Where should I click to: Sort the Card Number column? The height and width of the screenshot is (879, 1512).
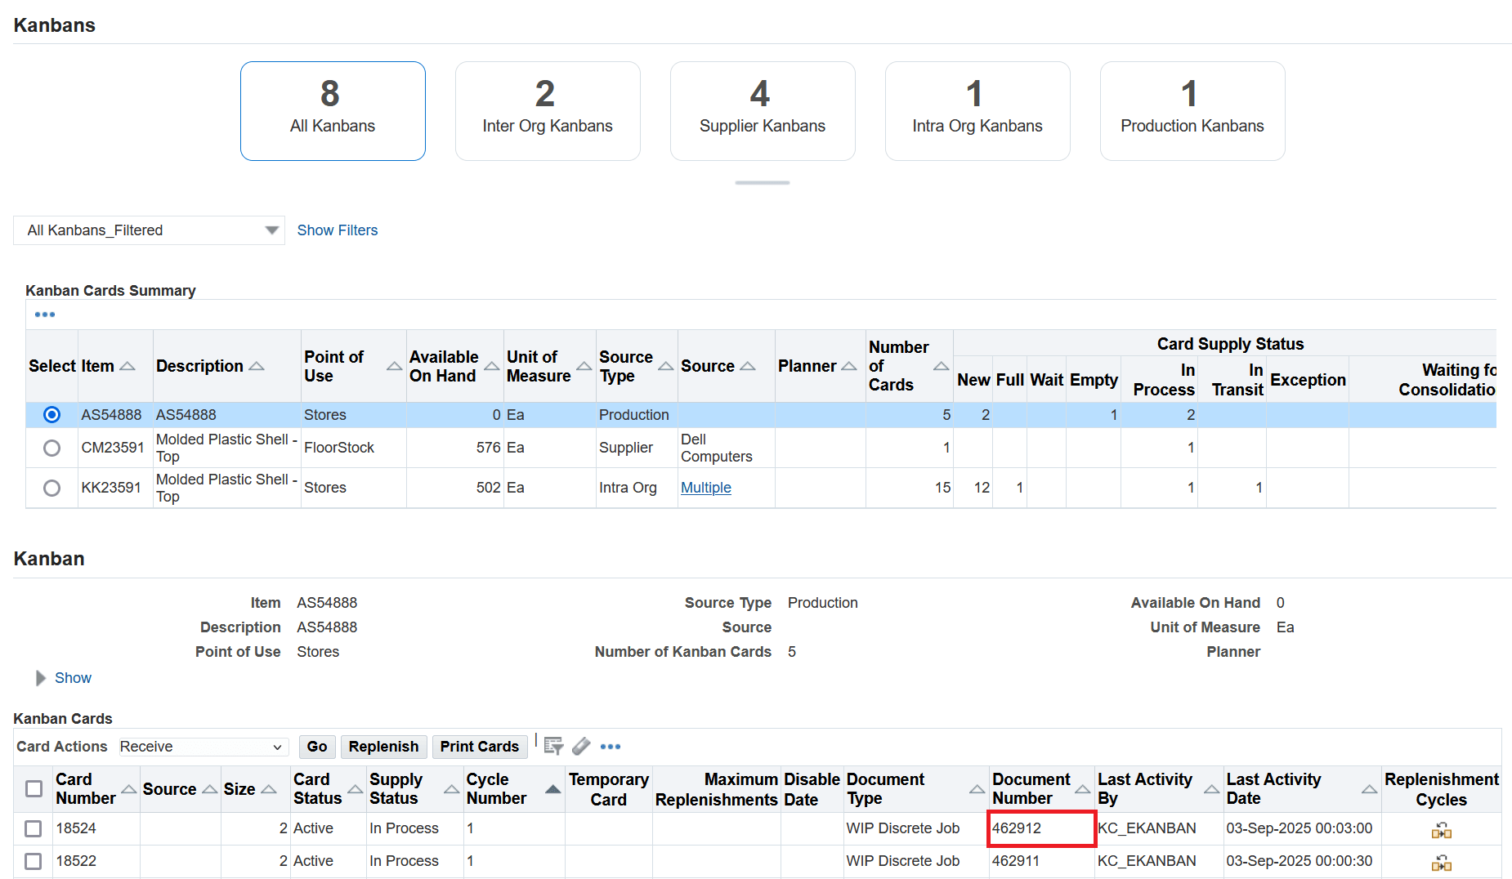coord(129,789)
